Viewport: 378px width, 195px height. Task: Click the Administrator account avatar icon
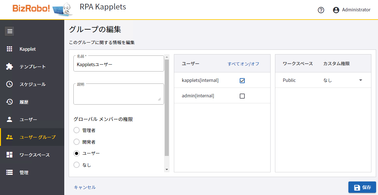click(x=336, y=10)
